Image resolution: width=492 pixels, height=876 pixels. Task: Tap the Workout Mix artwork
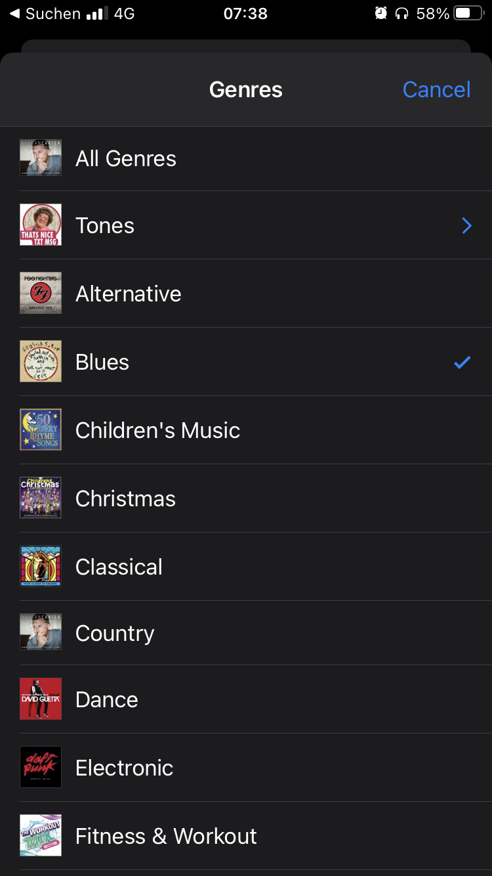coord(41,835)
